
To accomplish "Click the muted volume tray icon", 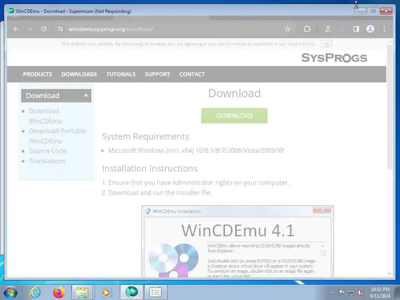I will coord(361,293).
